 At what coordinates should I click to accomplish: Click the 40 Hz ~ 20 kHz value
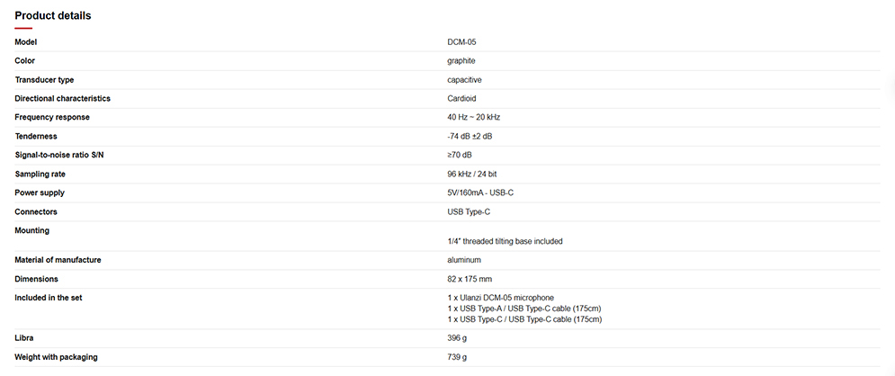click(x=474, y=117)
